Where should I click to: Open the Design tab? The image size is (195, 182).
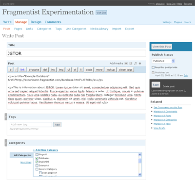36,22
